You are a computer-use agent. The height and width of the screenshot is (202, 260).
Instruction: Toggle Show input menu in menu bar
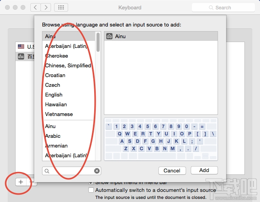pyautogui.click(x=91, y=183)
